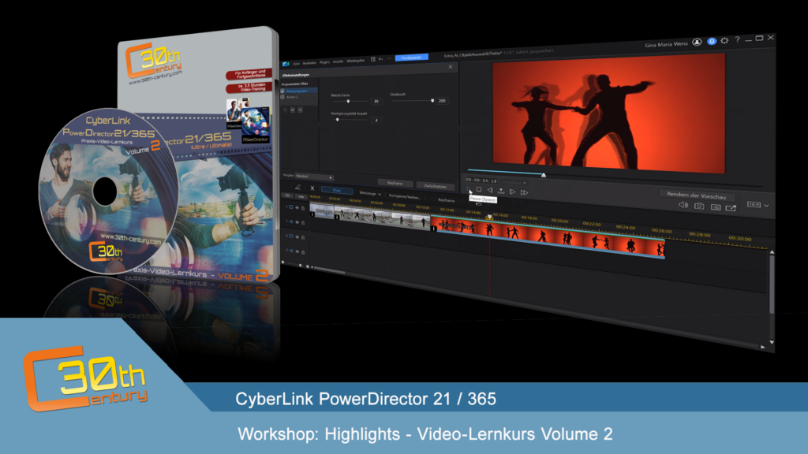Click the next frame button
This screenshot has height=454, width=808.
click(x=512, y=192)
